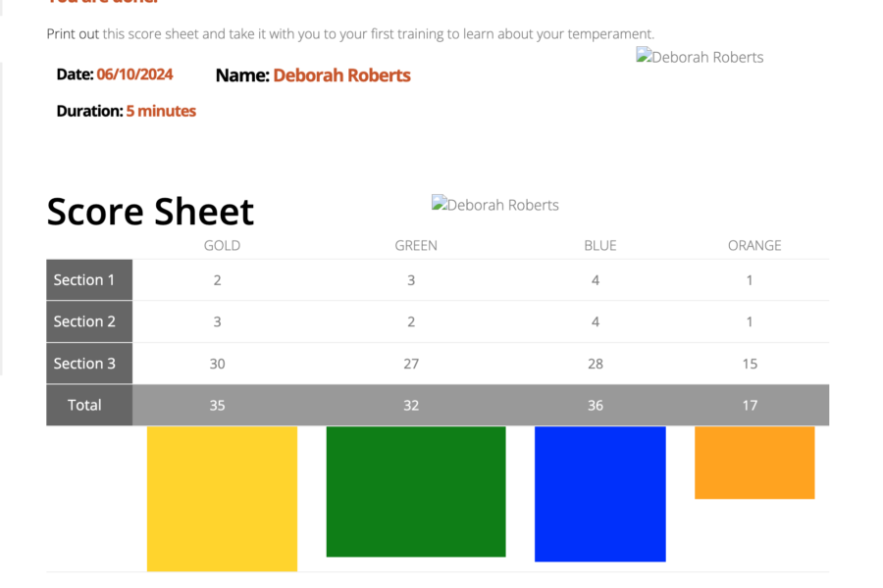The width and height of the screenshot is (883, 588).
Task: Select the Section 3 row header
Action: pyautogui.click(x=89, y=364)
